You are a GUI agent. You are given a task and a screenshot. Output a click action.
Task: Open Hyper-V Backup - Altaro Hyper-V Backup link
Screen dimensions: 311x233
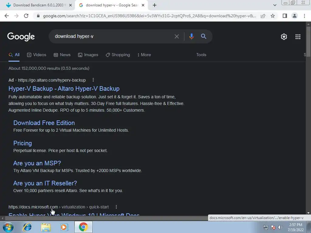64,89
